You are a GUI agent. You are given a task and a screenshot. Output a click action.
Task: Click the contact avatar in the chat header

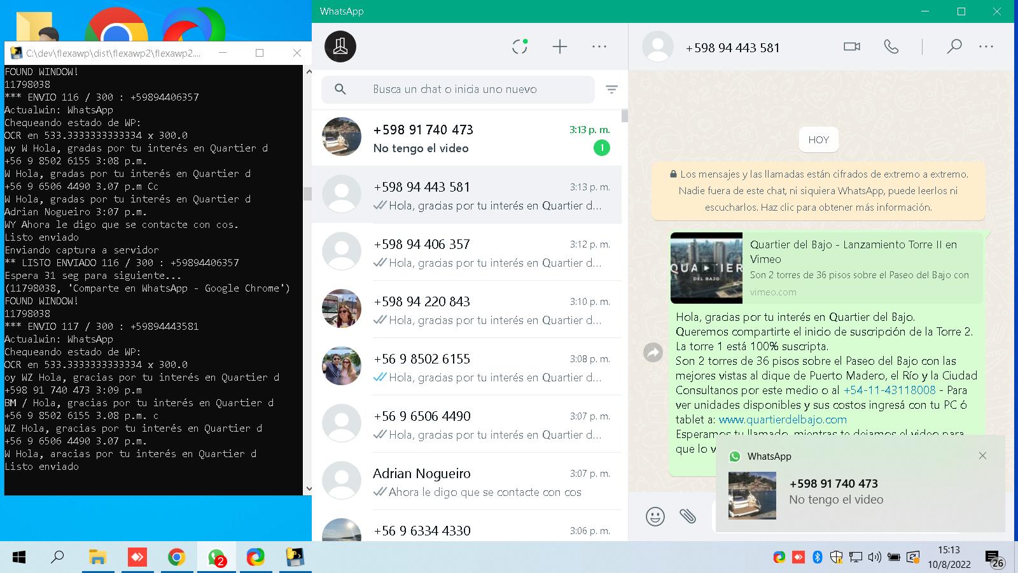(x=658, y=47)
